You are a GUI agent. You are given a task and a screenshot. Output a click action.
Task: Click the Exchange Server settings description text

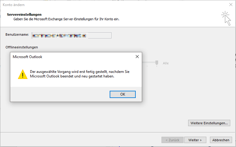pos(66,19)
